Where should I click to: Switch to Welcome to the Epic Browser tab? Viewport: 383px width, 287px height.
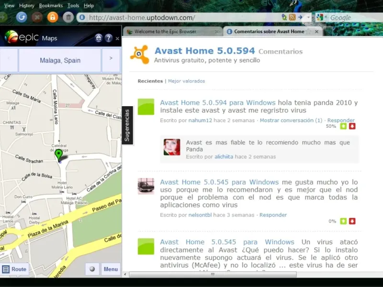(172, 32)
